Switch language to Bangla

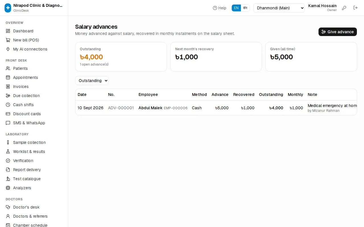[245, 8]
